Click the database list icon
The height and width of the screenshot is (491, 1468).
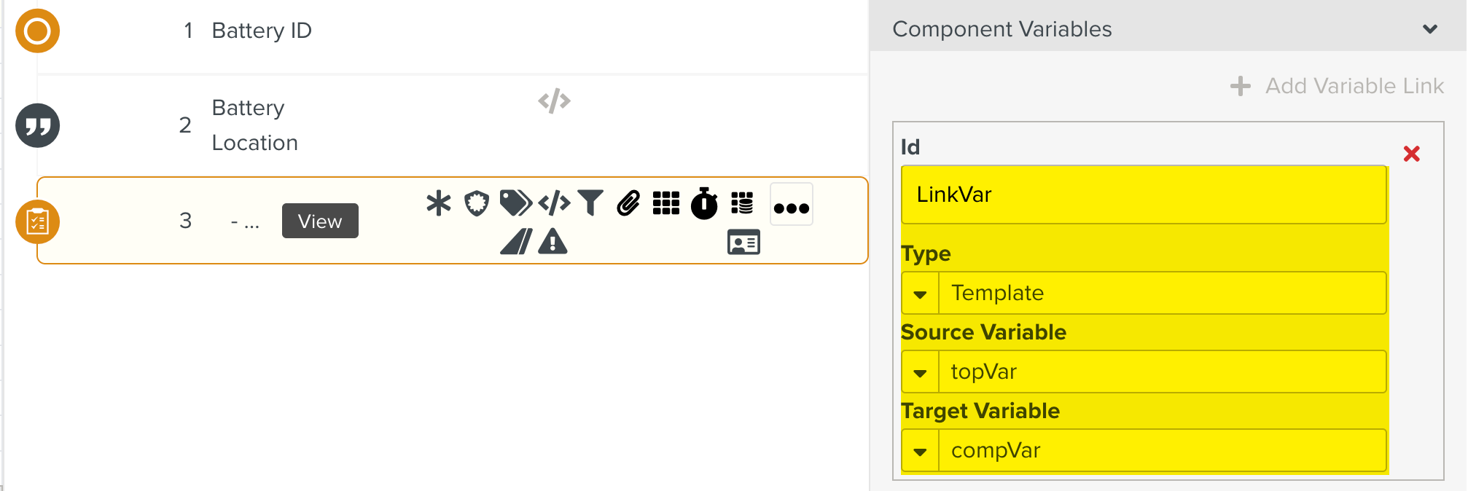(x=742, y=203)
